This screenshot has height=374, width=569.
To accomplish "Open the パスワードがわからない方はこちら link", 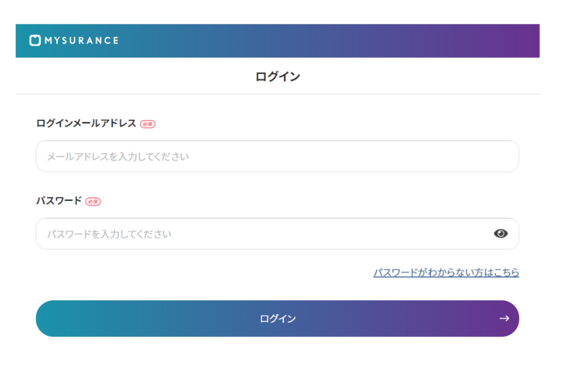I will (446, 272).
